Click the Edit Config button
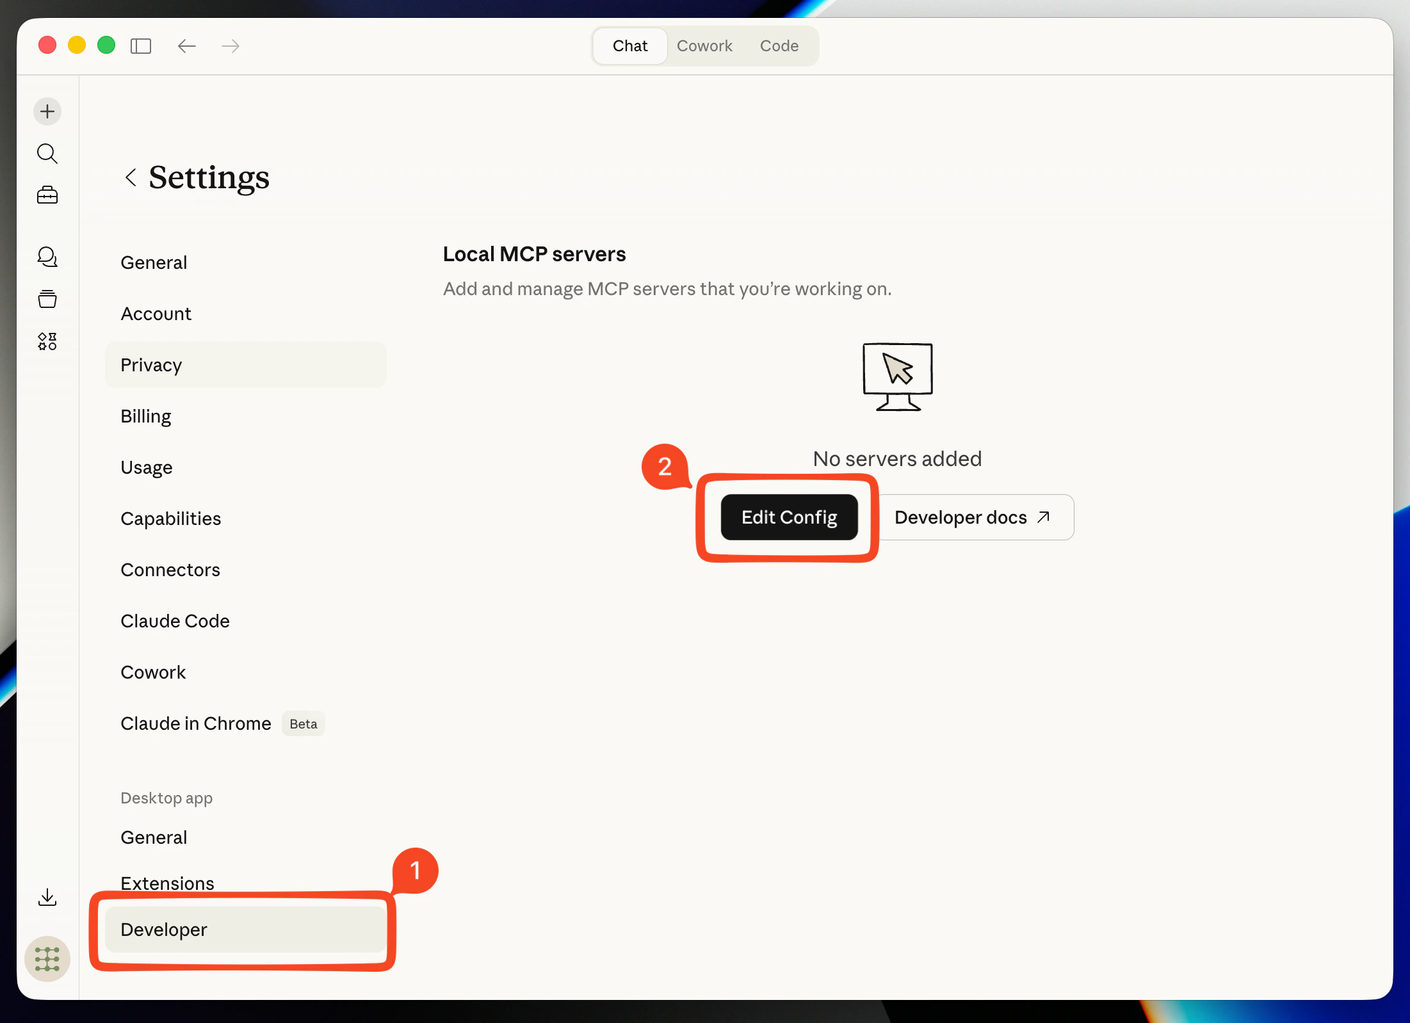1410x1023 pixels. pyautogui.click(x=788, y=517)
